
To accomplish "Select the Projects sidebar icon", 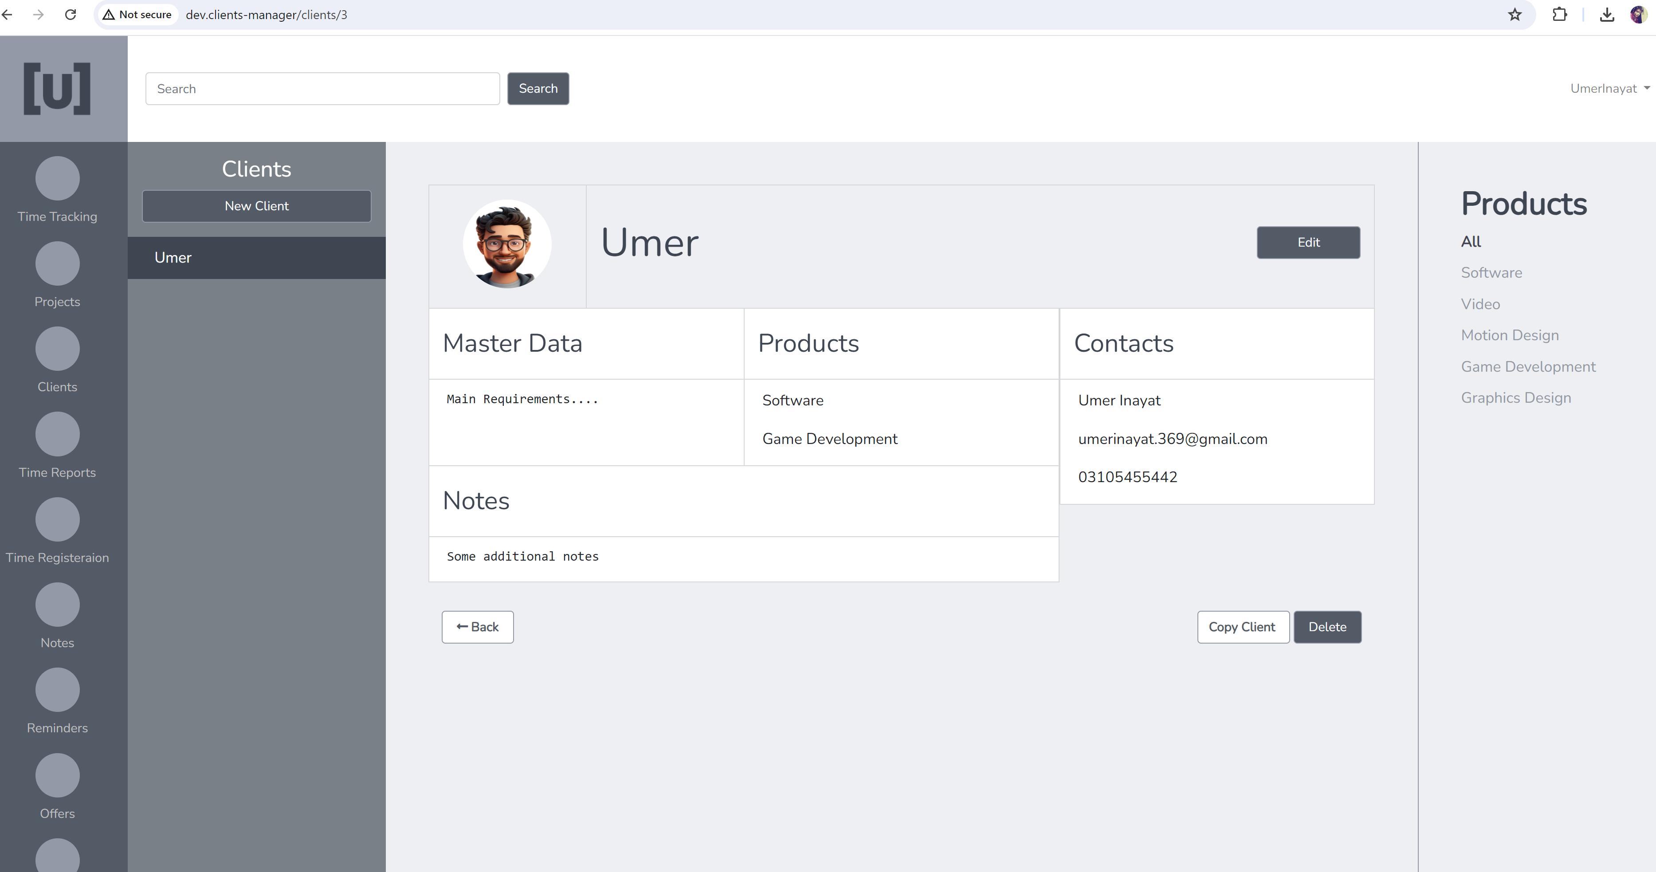I will point(57,263).
